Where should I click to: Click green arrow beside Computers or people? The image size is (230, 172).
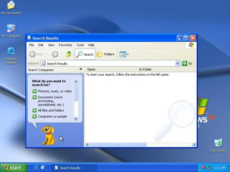click(x=34, y=116)
